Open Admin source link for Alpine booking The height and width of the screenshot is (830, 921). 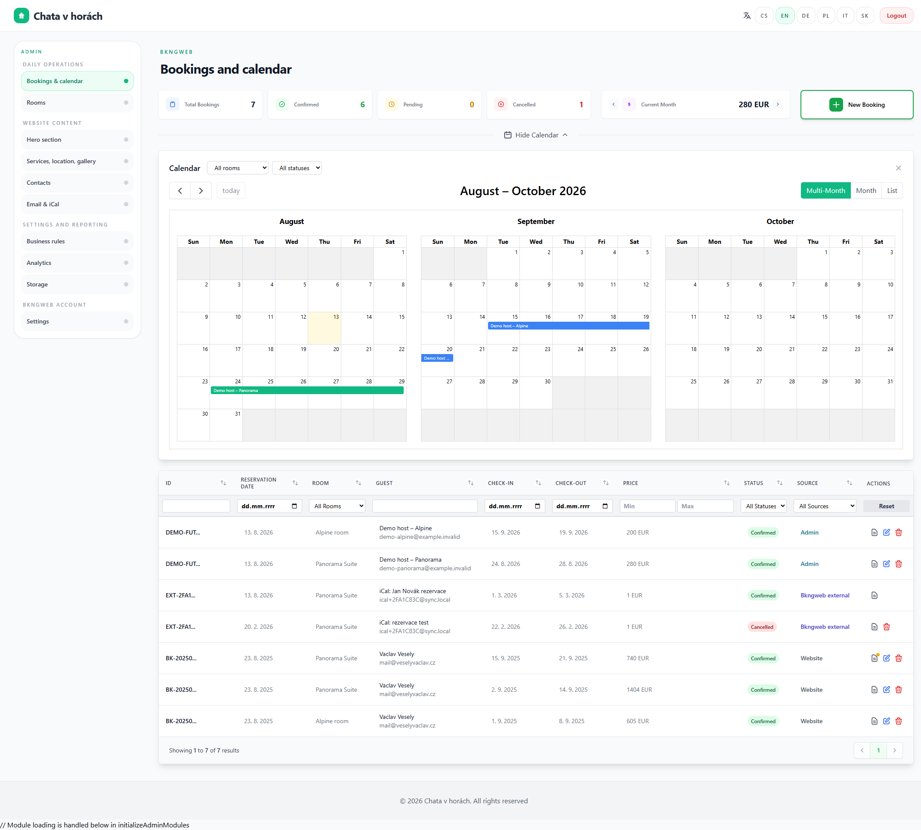pyautogui.click(x=810, y=532)
